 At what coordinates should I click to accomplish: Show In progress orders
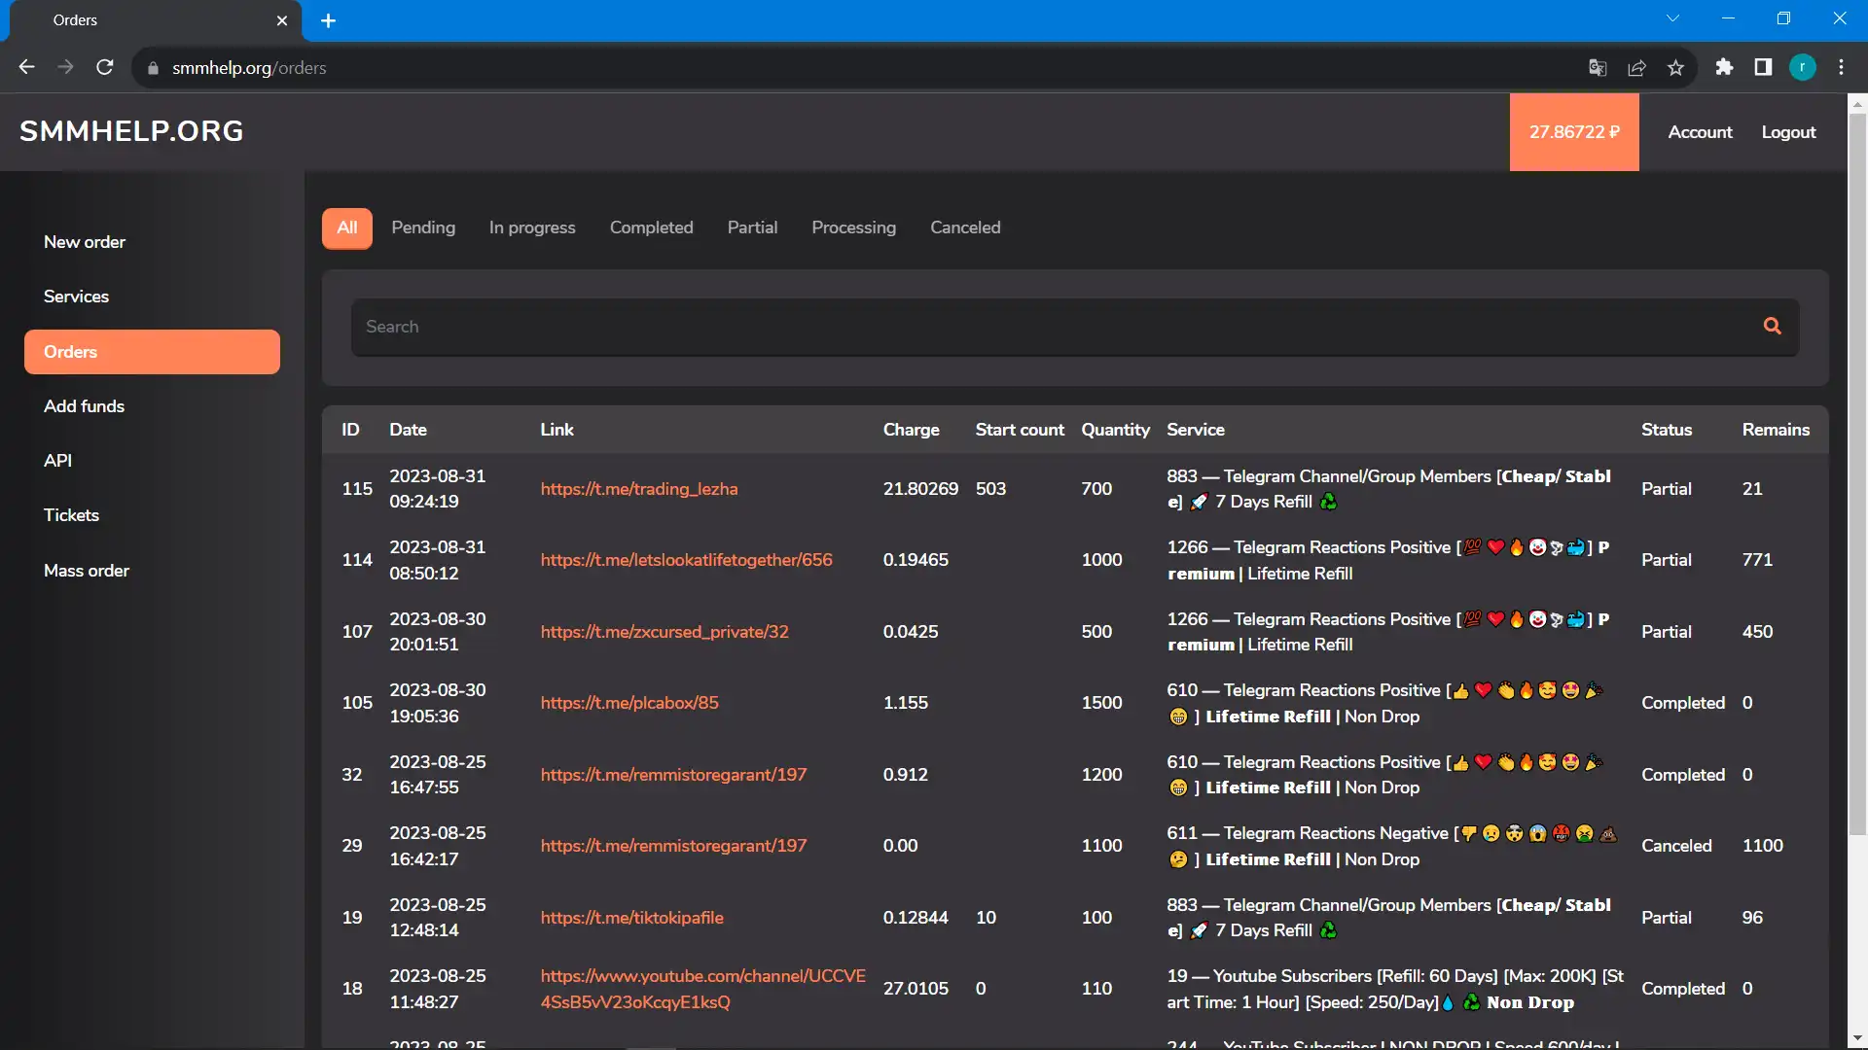(x=532, y=227)
